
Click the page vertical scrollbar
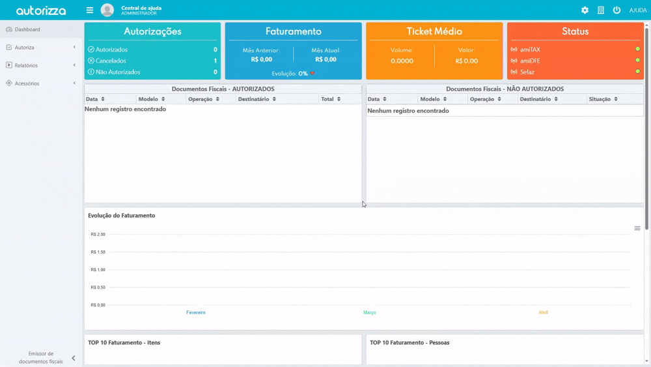click(646, 196)
